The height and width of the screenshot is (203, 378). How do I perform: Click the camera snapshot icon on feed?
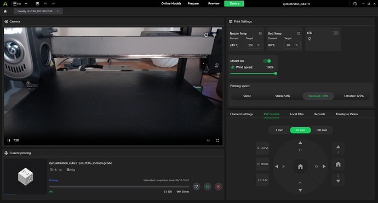[216, 65]
